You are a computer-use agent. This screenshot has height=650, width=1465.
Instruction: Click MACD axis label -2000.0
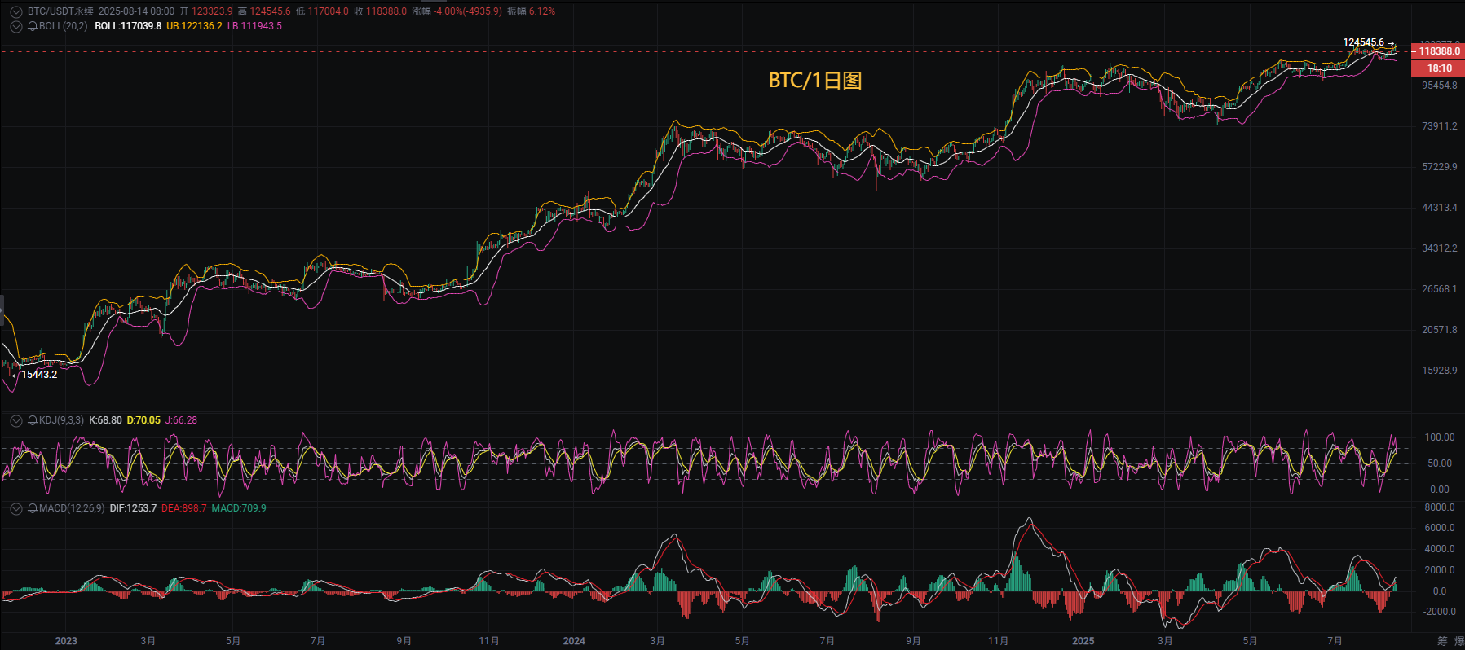pos(1440,612)
